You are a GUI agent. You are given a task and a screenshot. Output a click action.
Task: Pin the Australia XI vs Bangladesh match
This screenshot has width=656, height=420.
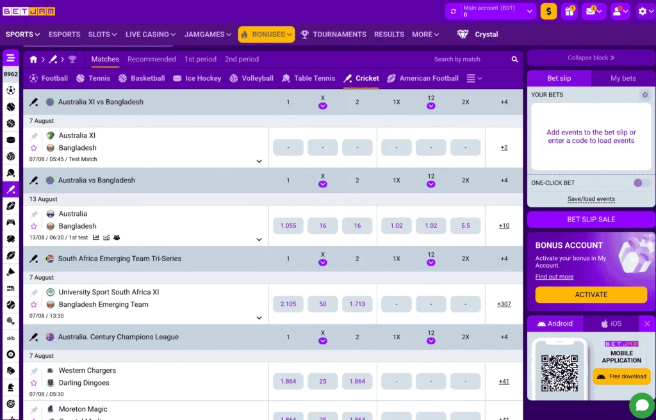[x=34, y=136]
